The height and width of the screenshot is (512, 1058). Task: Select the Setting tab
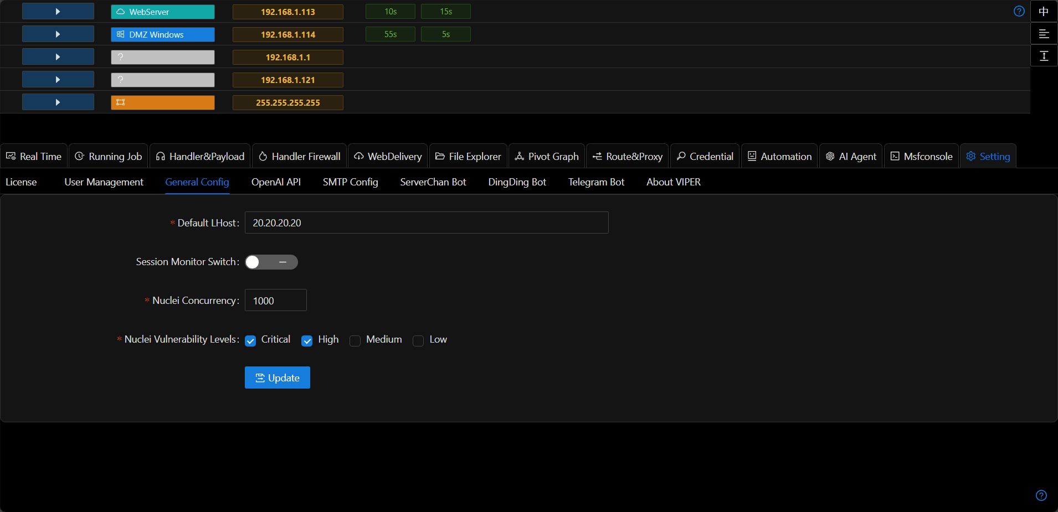pyautogui.click(x=988, y=157)
